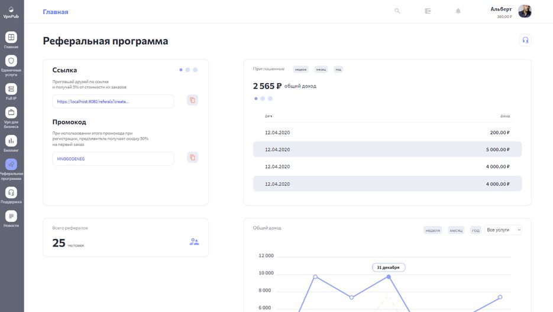Screen dimensions: 553x312
Task: Select the third dot in Ссылка card
Action: (195, 70)
